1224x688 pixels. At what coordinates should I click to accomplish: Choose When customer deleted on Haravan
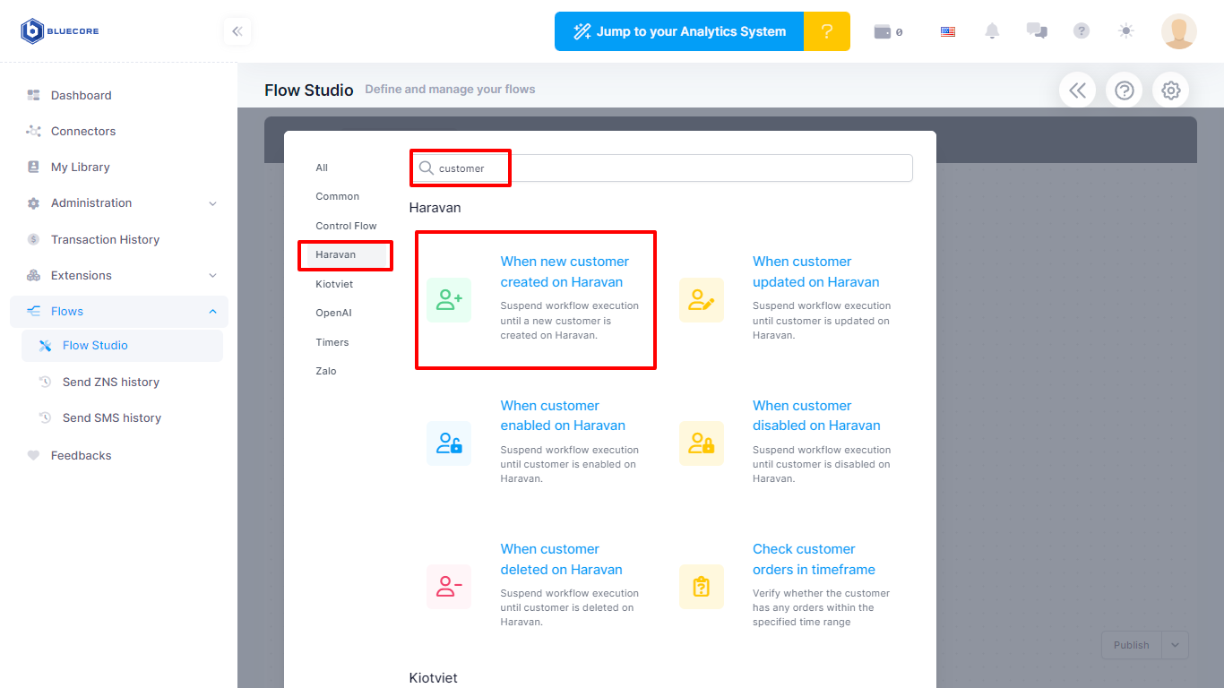tap(536, 587)
